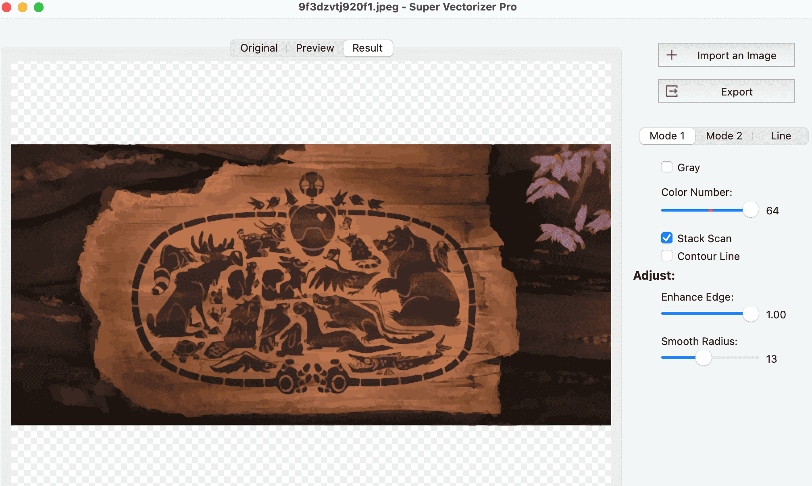Click the yellow minimize window button
The height and width of the screenshot is (486, 812).
pyautogui.click(x=23, y=7)
